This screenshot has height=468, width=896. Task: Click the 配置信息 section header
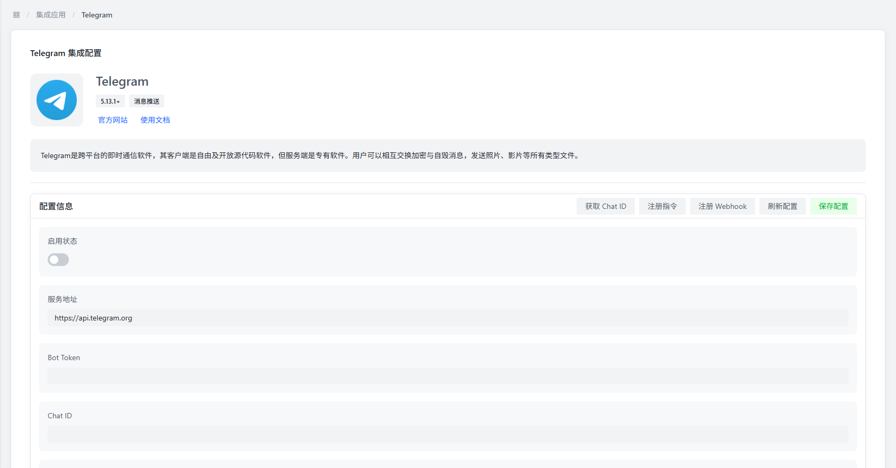coord(56,206)
